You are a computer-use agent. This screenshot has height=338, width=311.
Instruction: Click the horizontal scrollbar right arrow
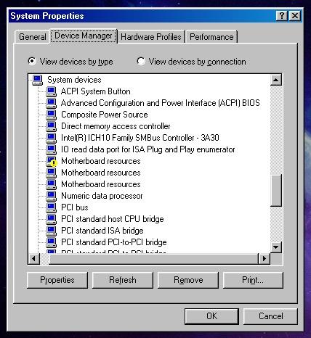tap(264, 259)
